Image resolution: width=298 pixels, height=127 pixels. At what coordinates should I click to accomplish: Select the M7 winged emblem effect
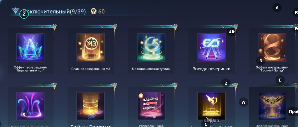pos(272,106)
